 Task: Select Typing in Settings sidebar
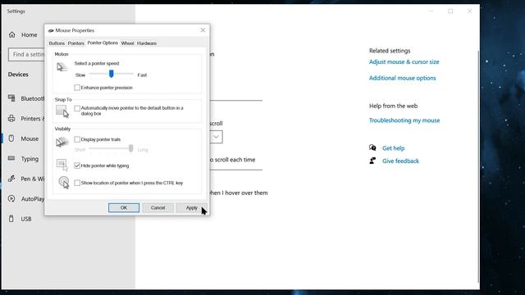[30, 159]
